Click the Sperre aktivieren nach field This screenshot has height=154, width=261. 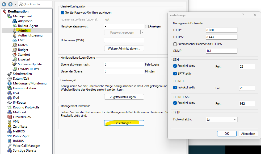pos(124,64)
